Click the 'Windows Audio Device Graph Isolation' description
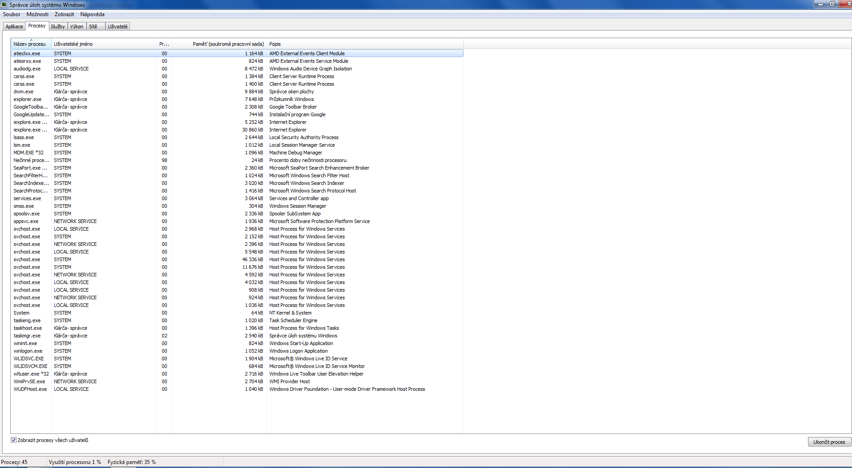The height and width of the screenshot is (468, 852). pos(310,69)
